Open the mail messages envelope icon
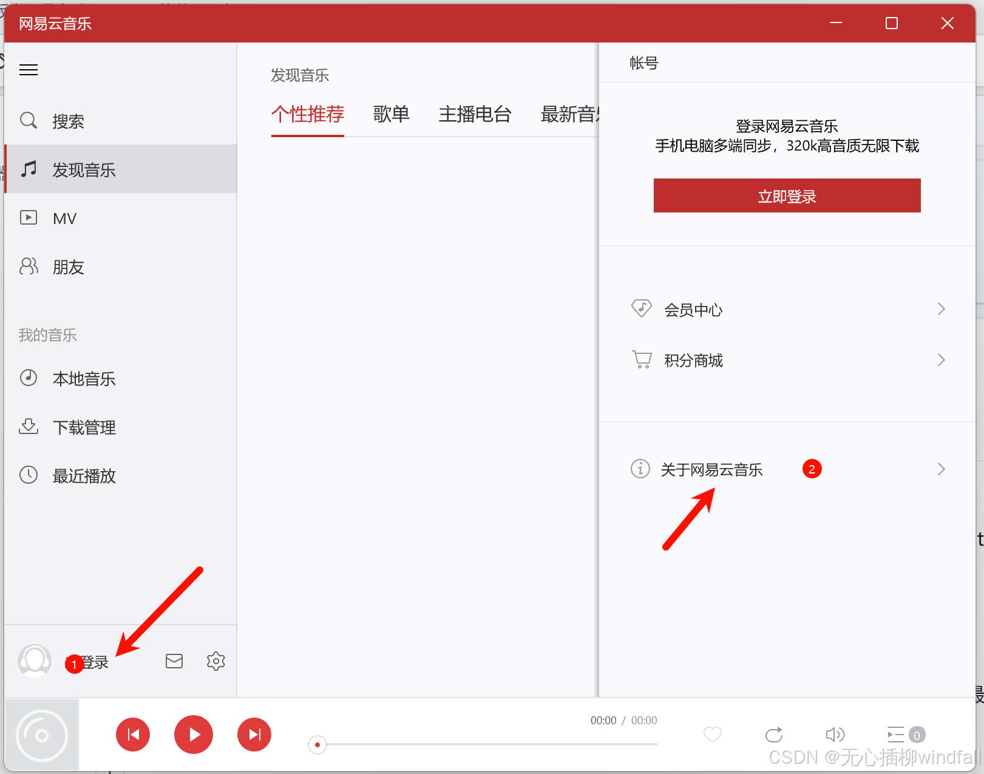 [174, 661]
